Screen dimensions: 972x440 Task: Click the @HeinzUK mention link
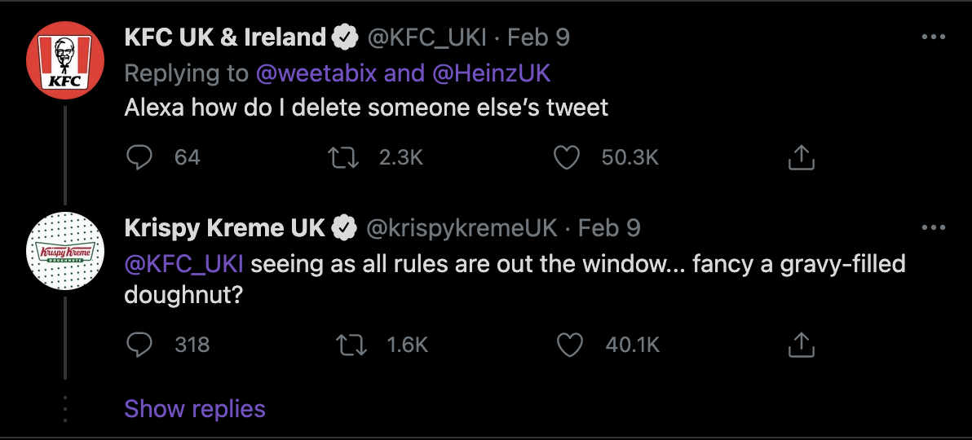click(490, 74)
